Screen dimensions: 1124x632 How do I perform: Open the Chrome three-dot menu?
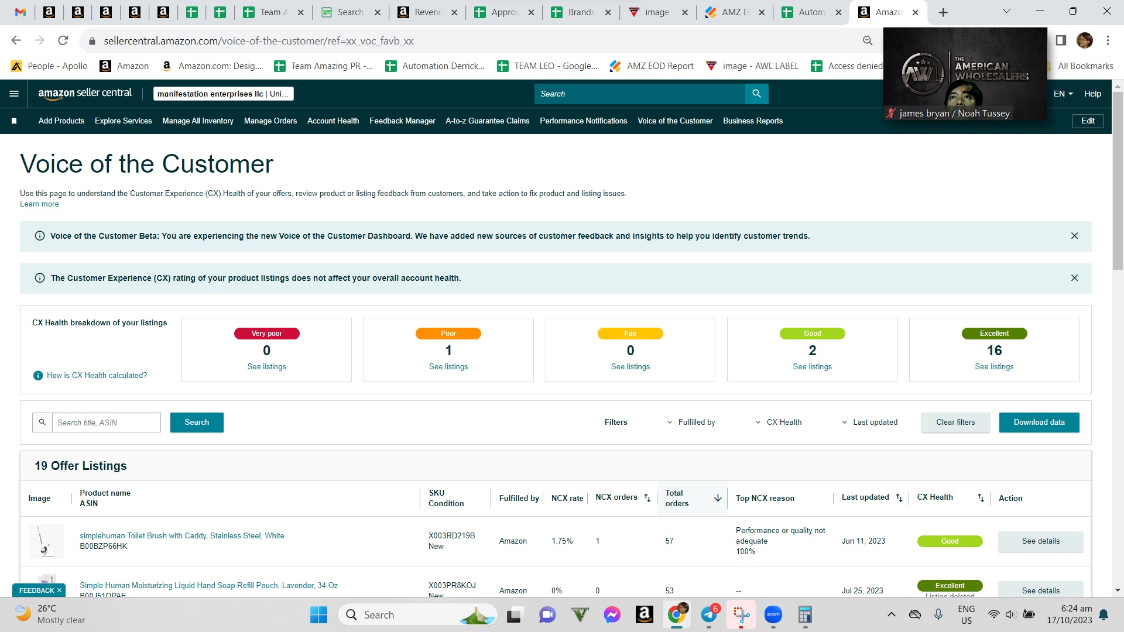click(x=1108, y=40)
